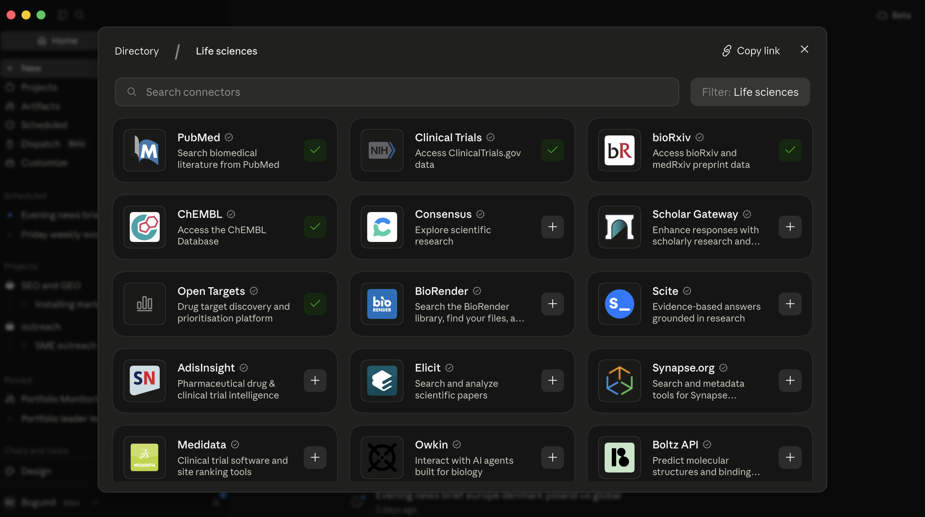
Task: Click 'Pharmaceutical drug & clinical trial intelligence' text
Action: (228, 389)
